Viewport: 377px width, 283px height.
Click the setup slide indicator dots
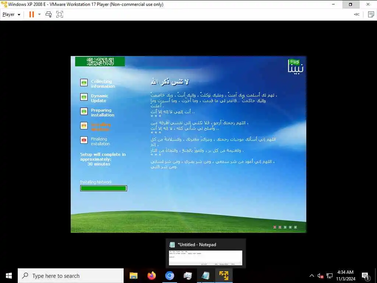click(x=285, y=227)
